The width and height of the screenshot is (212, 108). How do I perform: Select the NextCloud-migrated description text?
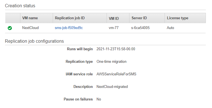click(112, 87)
